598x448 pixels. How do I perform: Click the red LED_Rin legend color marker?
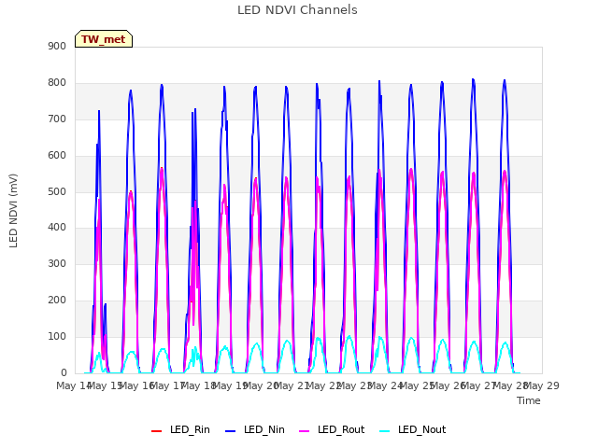click(156, 431)
